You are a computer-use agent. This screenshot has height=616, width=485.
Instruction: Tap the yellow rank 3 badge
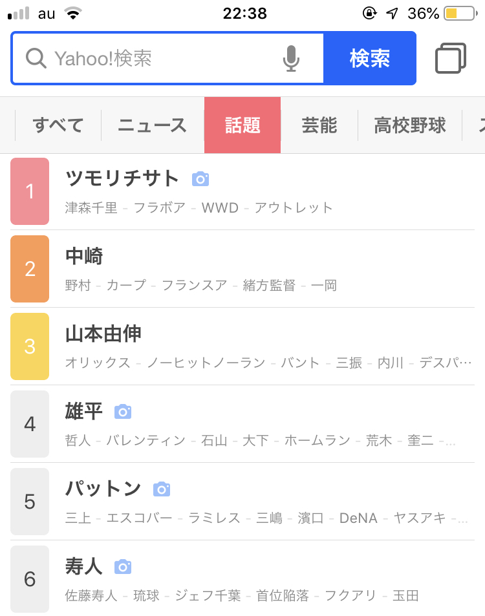click(x=30, y=346)
